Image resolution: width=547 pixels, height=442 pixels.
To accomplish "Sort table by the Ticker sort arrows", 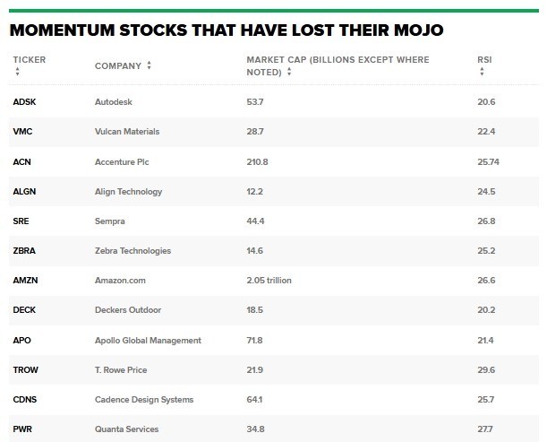I will [17, 72].
